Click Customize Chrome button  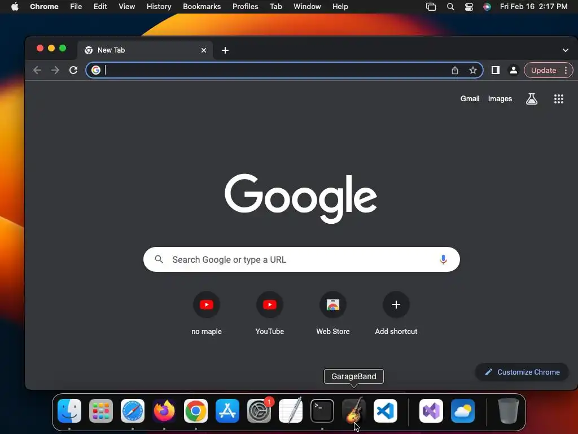click(x=522, y=372)
